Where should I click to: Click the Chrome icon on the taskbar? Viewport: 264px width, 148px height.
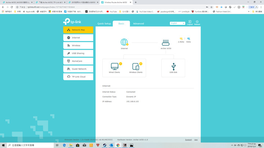point(118,145)
